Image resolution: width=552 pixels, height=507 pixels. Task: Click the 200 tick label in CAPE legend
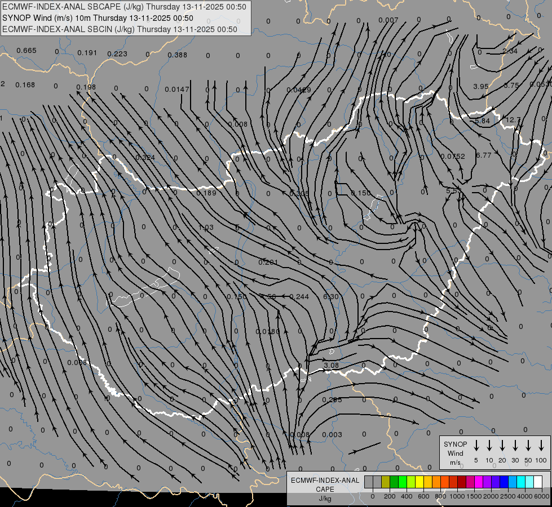390,496
